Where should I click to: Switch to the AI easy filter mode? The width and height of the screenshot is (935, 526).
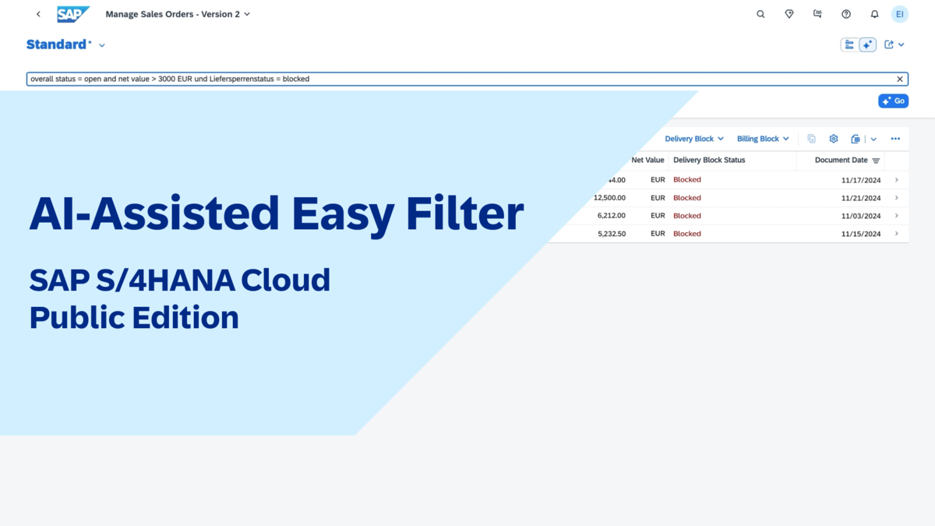pos(867,45)
